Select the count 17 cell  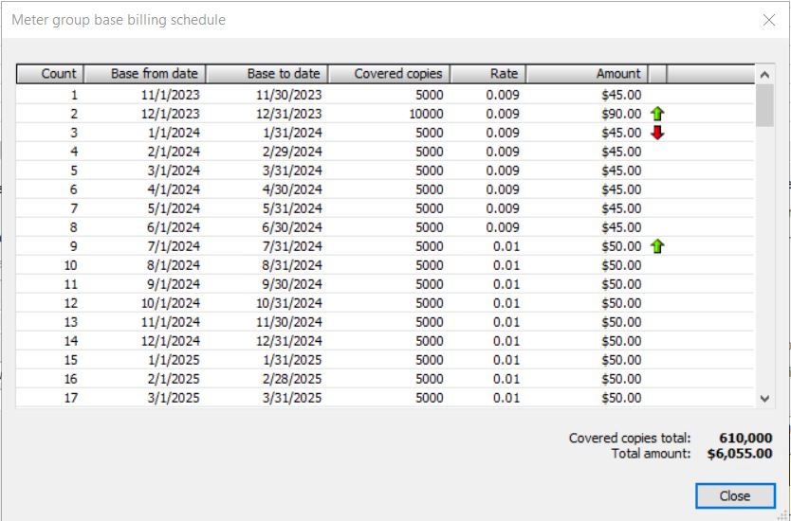[71, 398]
